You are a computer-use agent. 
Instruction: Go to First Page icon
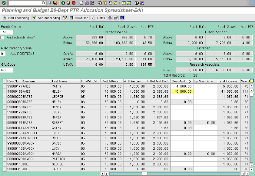[x=100, y=3]
